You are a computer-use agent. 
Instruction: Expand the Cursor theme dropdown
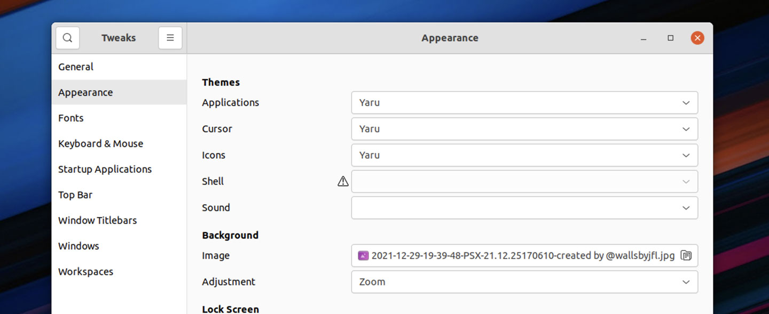click(524, 128)
